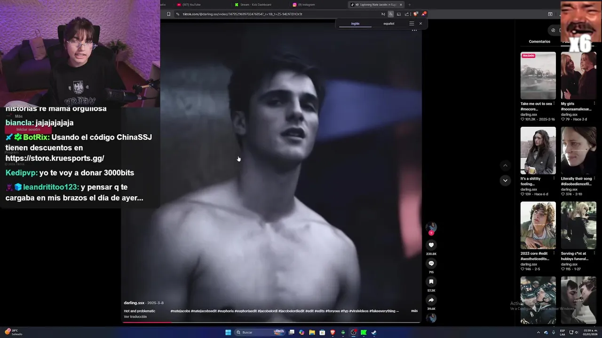The image size is (602, 338).
Task: Click the Brave Shields lion icon
Action: click(x=415, y=14)
